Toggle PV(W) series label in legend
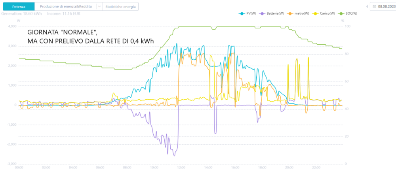 point(250,13)
